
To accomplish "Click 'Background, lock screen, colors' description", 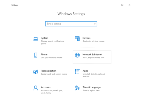I will pos(54,74).
